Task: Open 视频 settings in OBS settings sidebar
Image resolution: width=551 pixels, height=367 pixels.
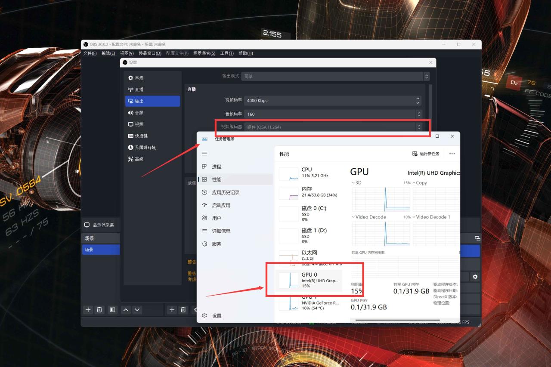Action: 152,124
